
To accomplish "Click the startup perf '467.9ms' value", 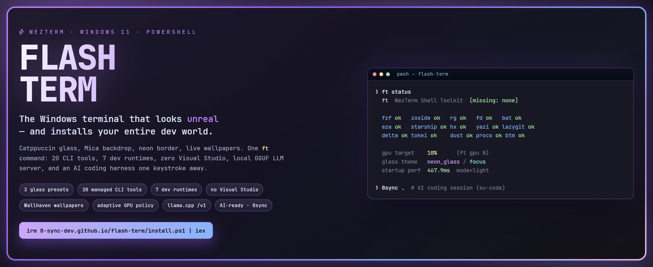I will pos(438,170).
